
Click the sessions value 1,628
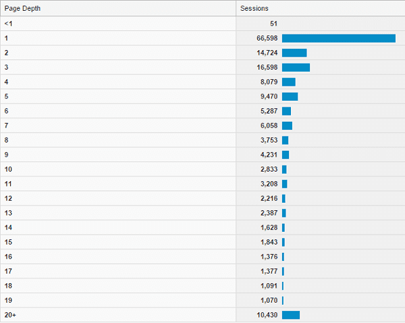[269, 228]
